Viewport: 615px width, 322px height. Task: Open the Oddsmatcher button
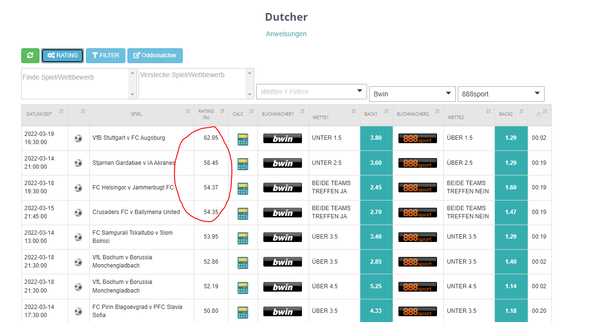pyautogui.click(x=155, y=55)
